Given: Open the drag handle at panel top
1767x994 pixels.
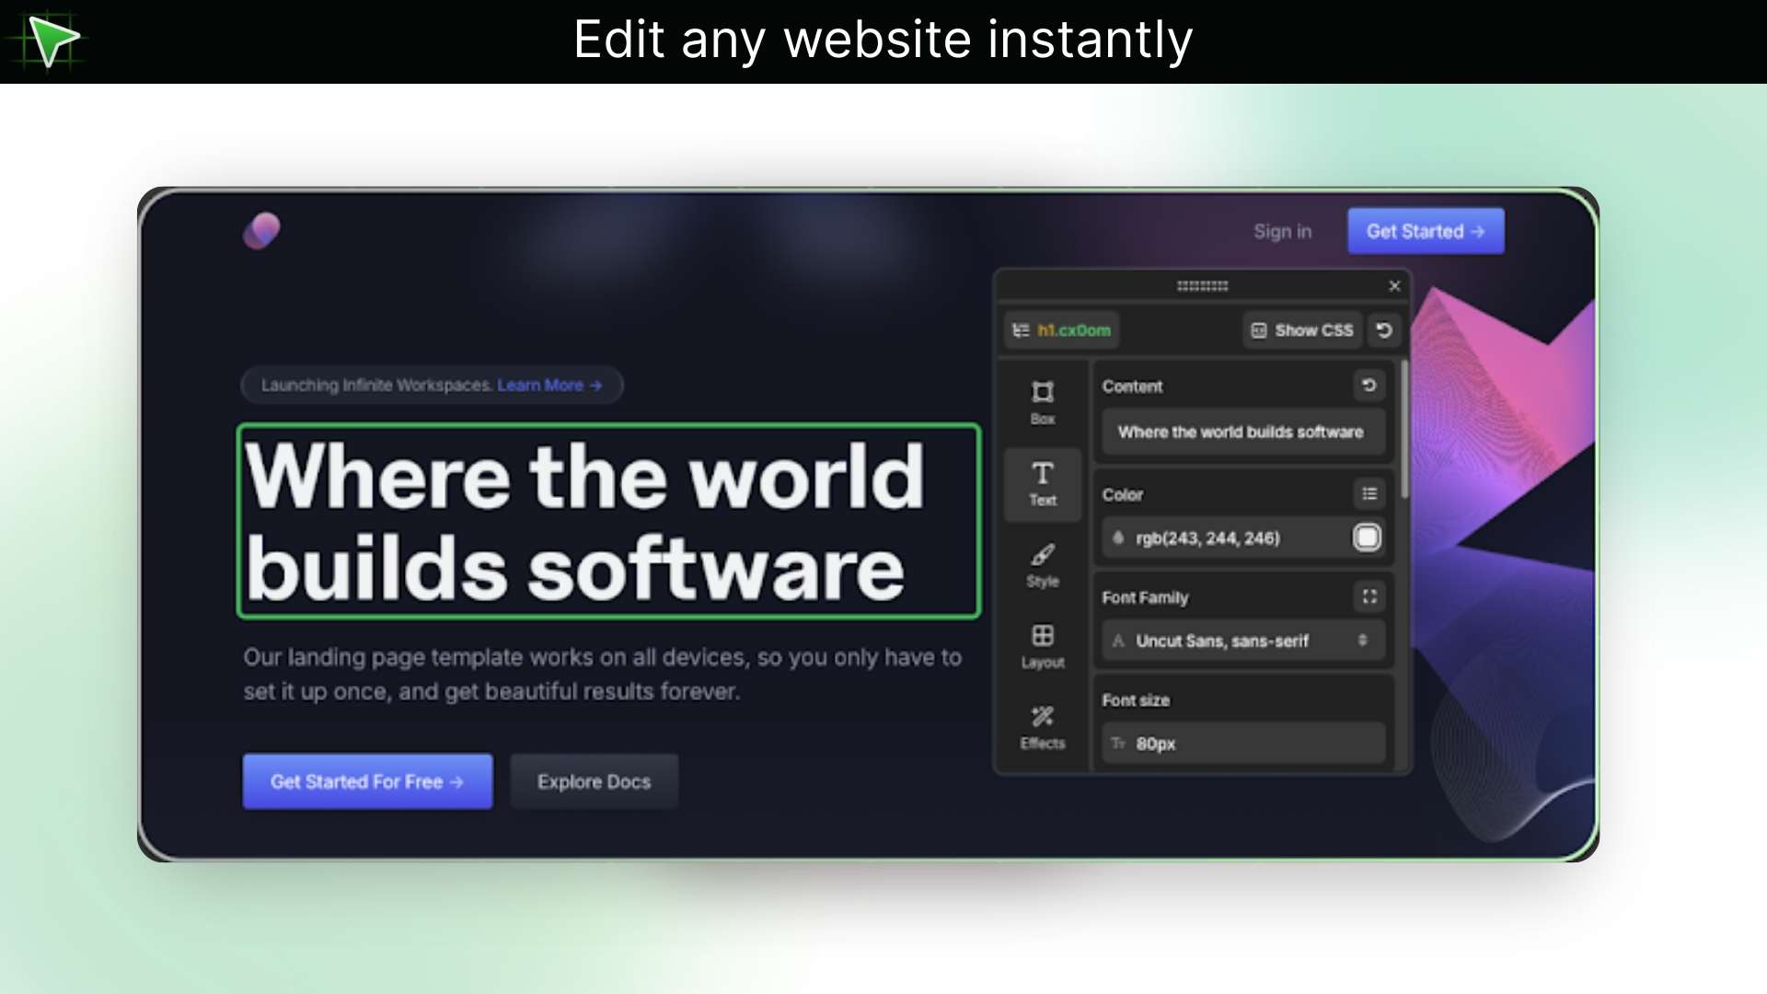Looking at the screenshot, I should click(x=1202, y=286).
